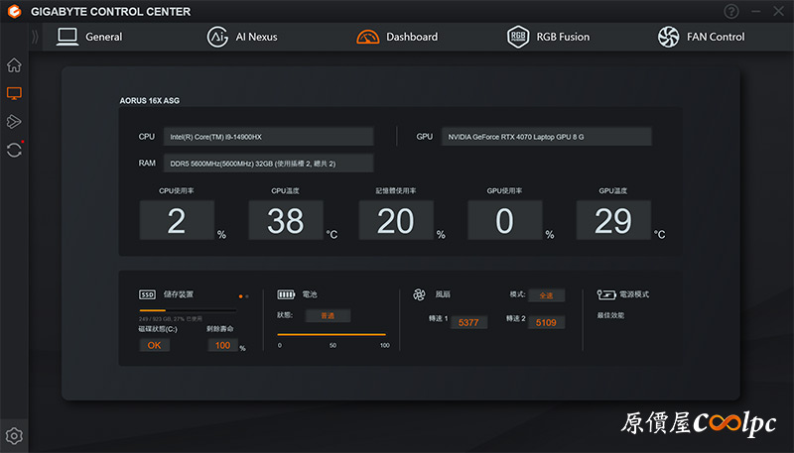Click the battery icon
The width and height of the screenshot is (794, 453).
286,294
